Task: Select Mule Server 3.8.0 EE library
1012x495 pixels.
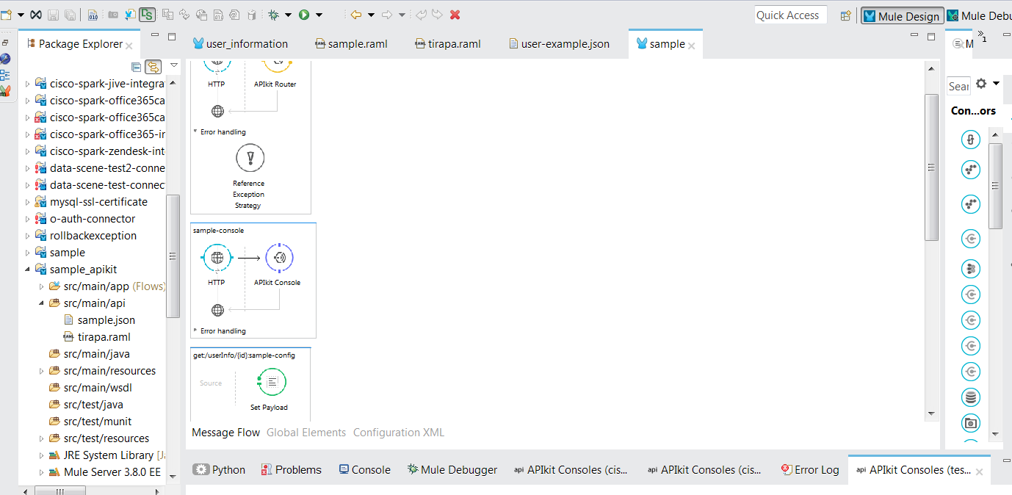Action: coord(104,472)
